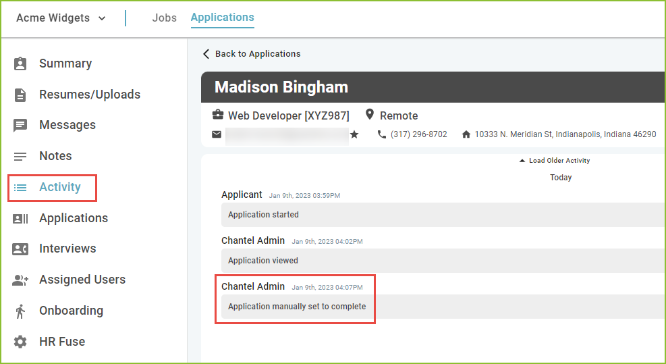
Task: Expand the Acme Widgets company dropdown
Action: click(61, 18)
